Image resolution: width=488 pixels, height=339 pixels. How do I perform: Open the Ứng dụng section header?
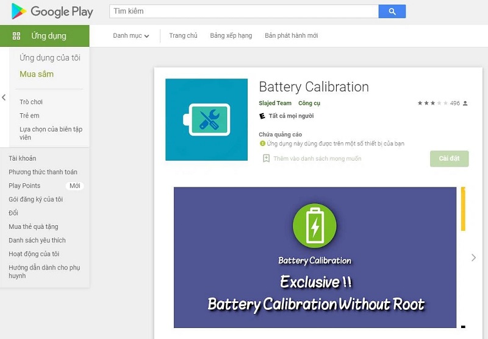pos(45,36)
